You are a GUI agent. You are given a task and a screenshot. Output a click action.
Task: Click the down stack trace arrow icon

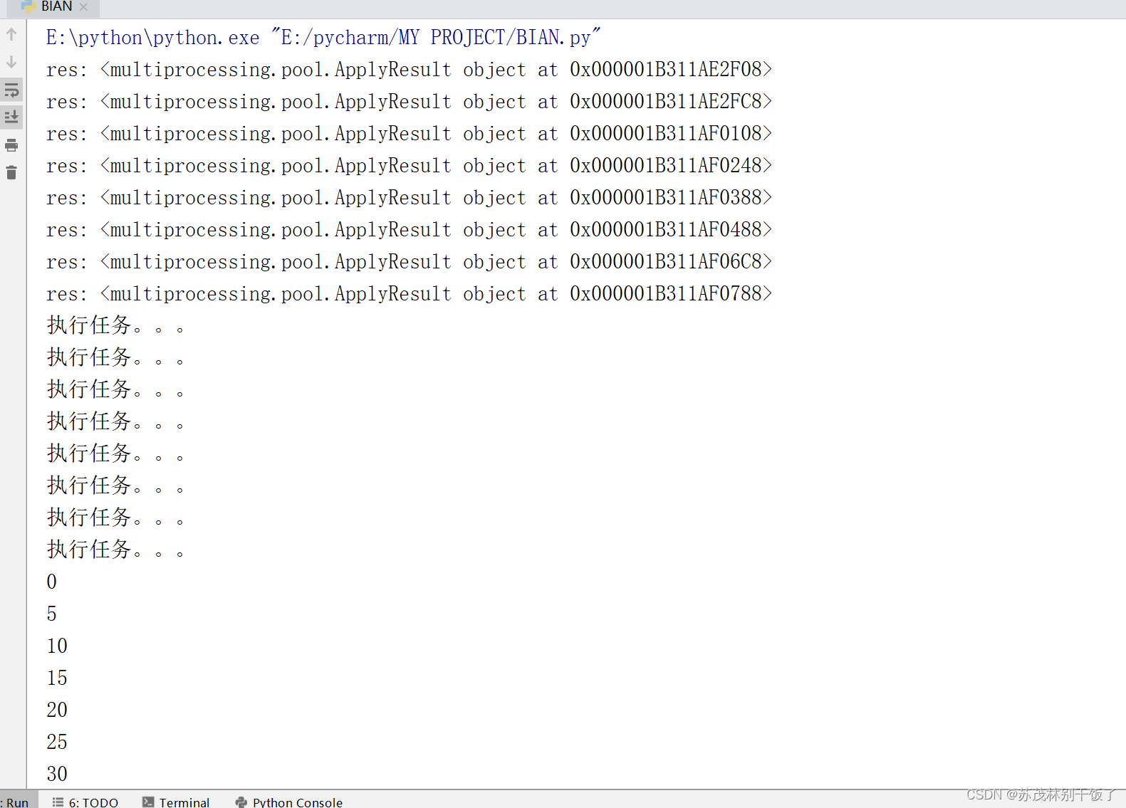tap(11, 62)
